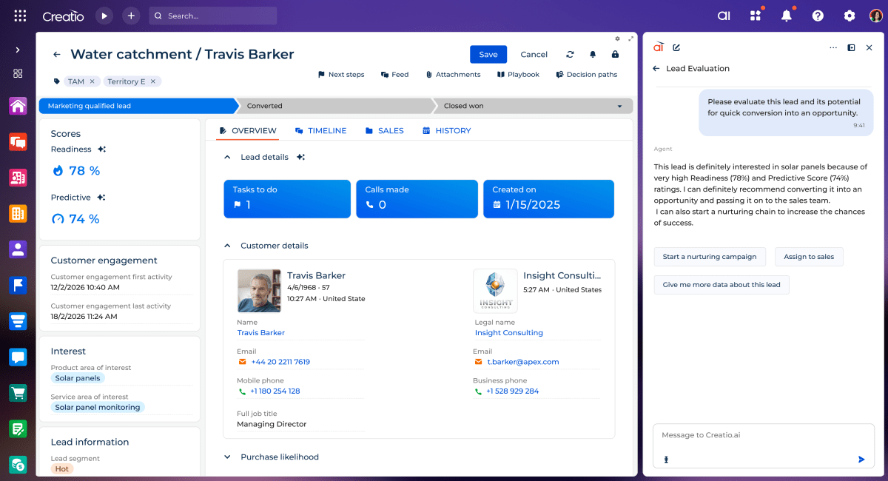Viewport: 888px width, 481px height.
Task: Switch to the Timeline tab
Action: click(320, 130)
